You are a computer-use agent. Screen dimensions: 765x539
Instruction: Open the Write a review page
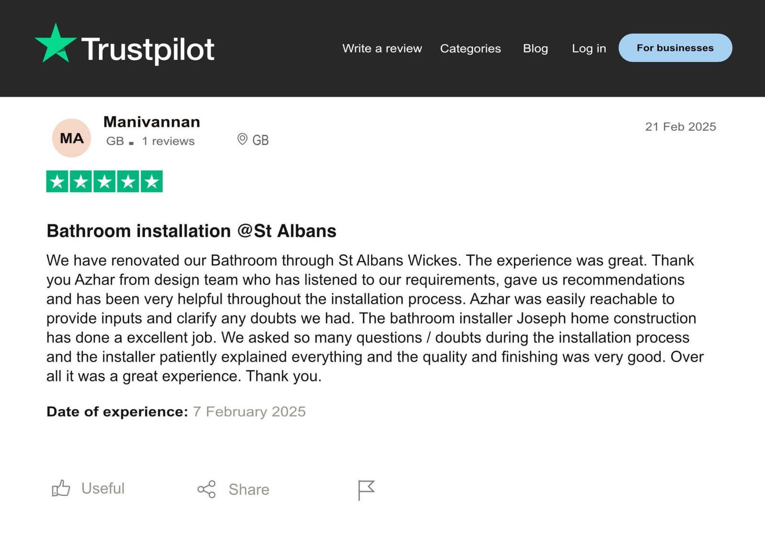point(382,48)
